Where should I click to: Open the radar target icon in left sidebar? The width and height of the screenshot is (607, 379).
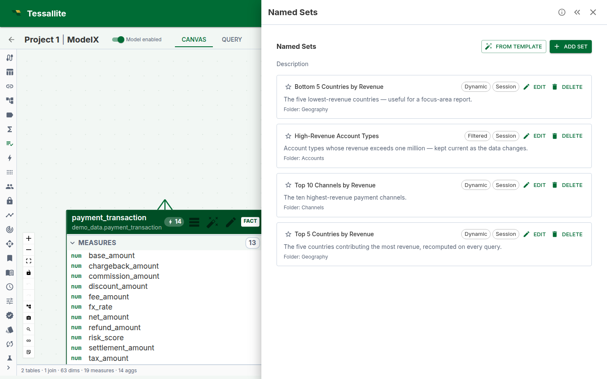tap(10, 230)
